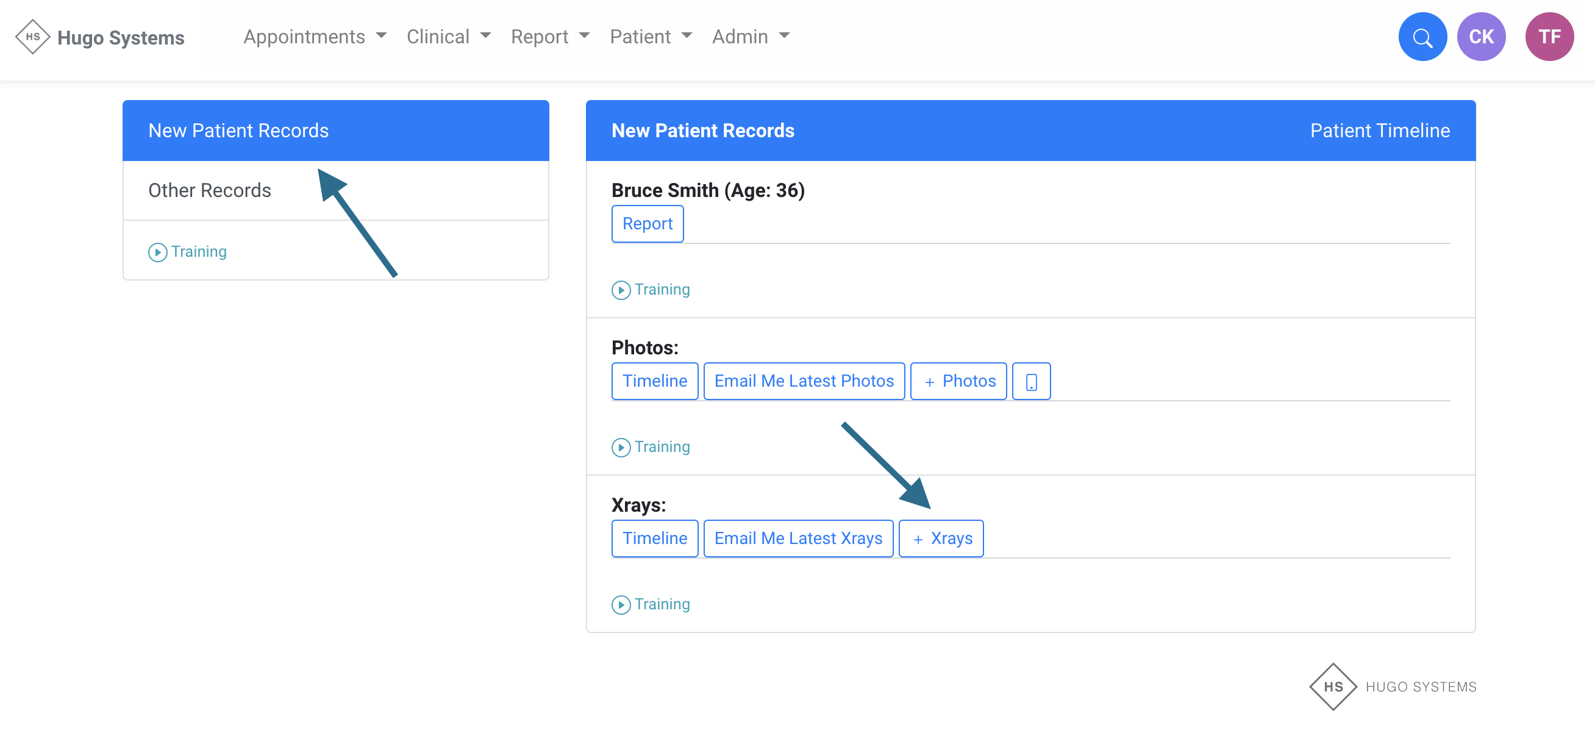Click the Training play icon under Other Records
This screenshot has width=1595, height=738.
pyautogui.click(x=157, y=252)
